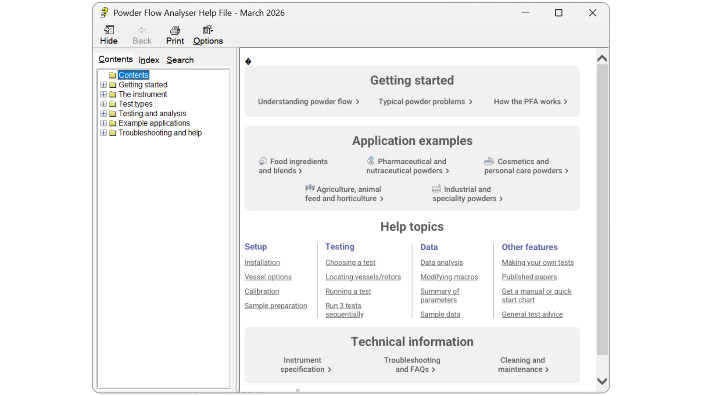Click Get a manual or quick start chart
Image resolution: width=702 pixels, height=395 pixels.
537,295
